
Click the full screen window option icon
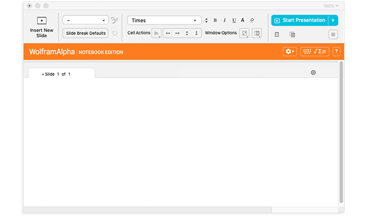click(x=244, y=33)
